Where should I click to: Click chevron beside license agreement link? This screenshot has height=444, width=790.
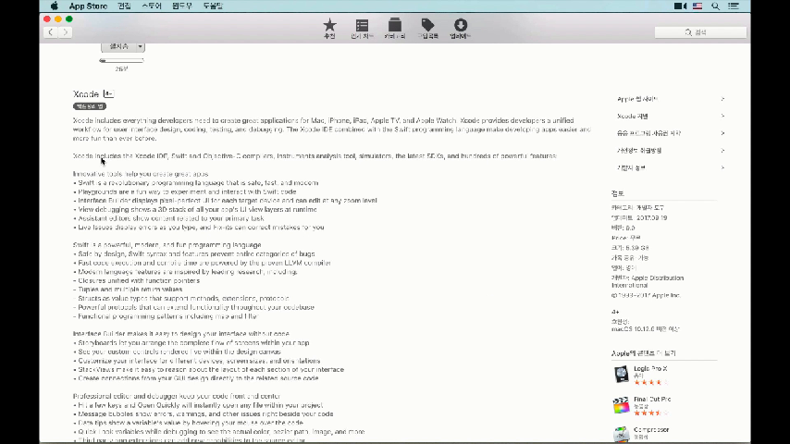pos(722,133)
